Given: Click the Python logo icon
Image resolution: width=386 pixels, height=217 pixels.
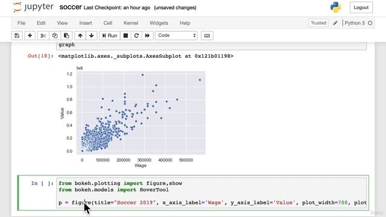Looking at the screenshot, I should [x=336, y=7].
